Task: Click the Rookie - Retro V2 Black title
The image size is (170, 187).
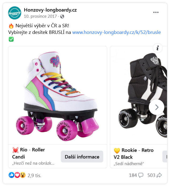Action: point(134,154)
